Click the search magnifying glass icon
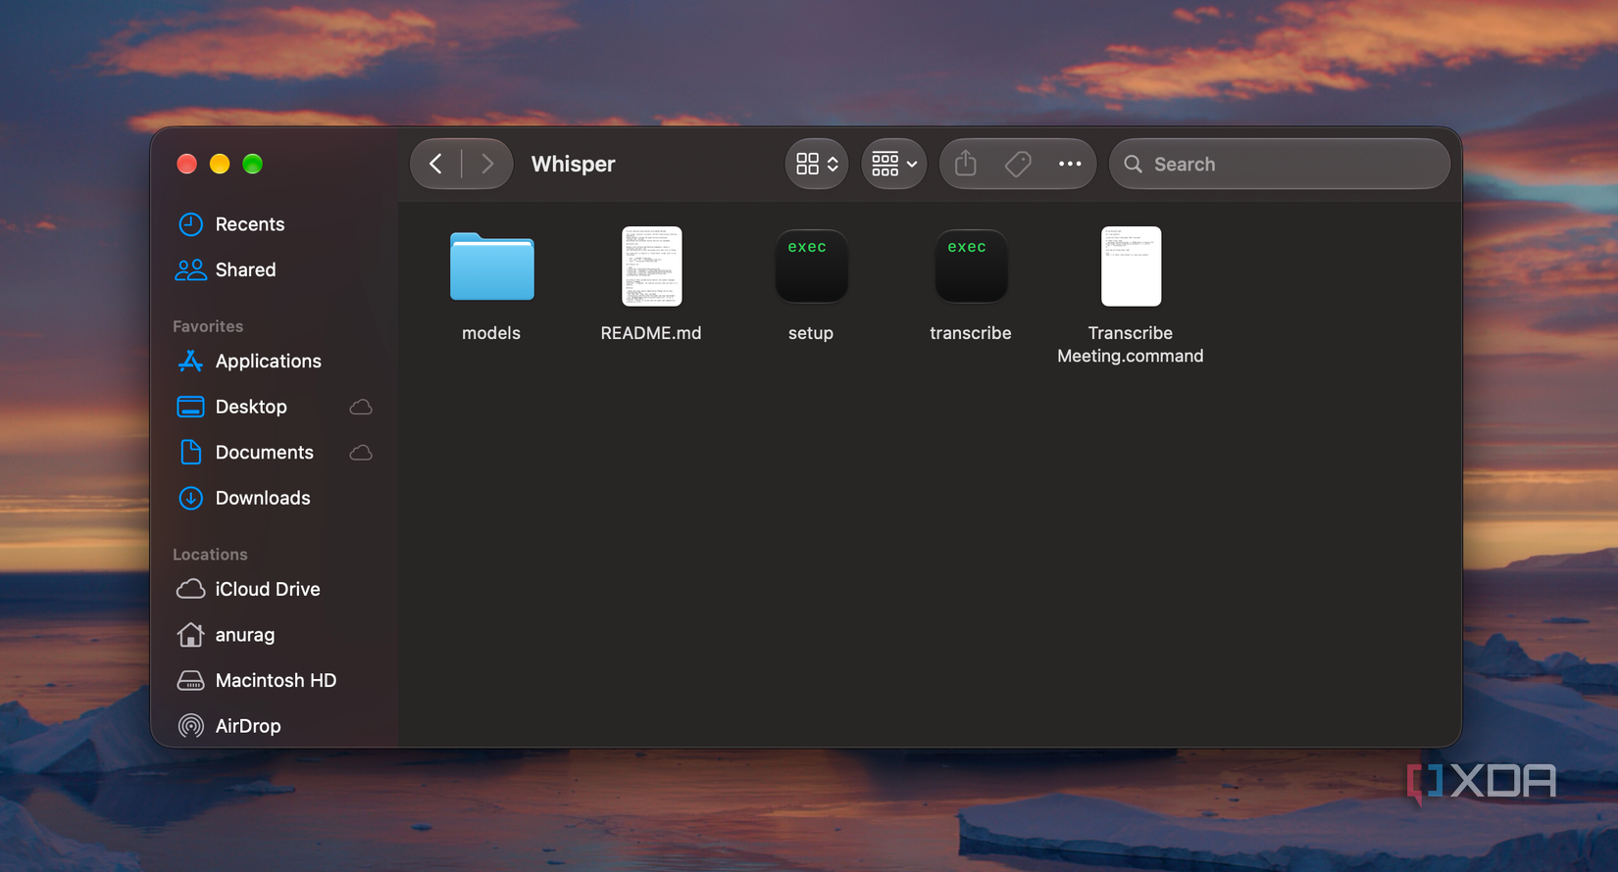Screen dimensions: 1618x872 (1134, 164)
